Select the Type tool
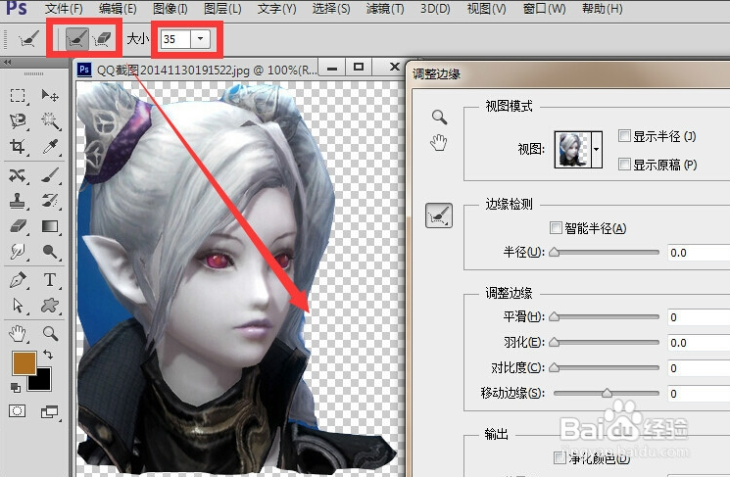 click(50, 280)
